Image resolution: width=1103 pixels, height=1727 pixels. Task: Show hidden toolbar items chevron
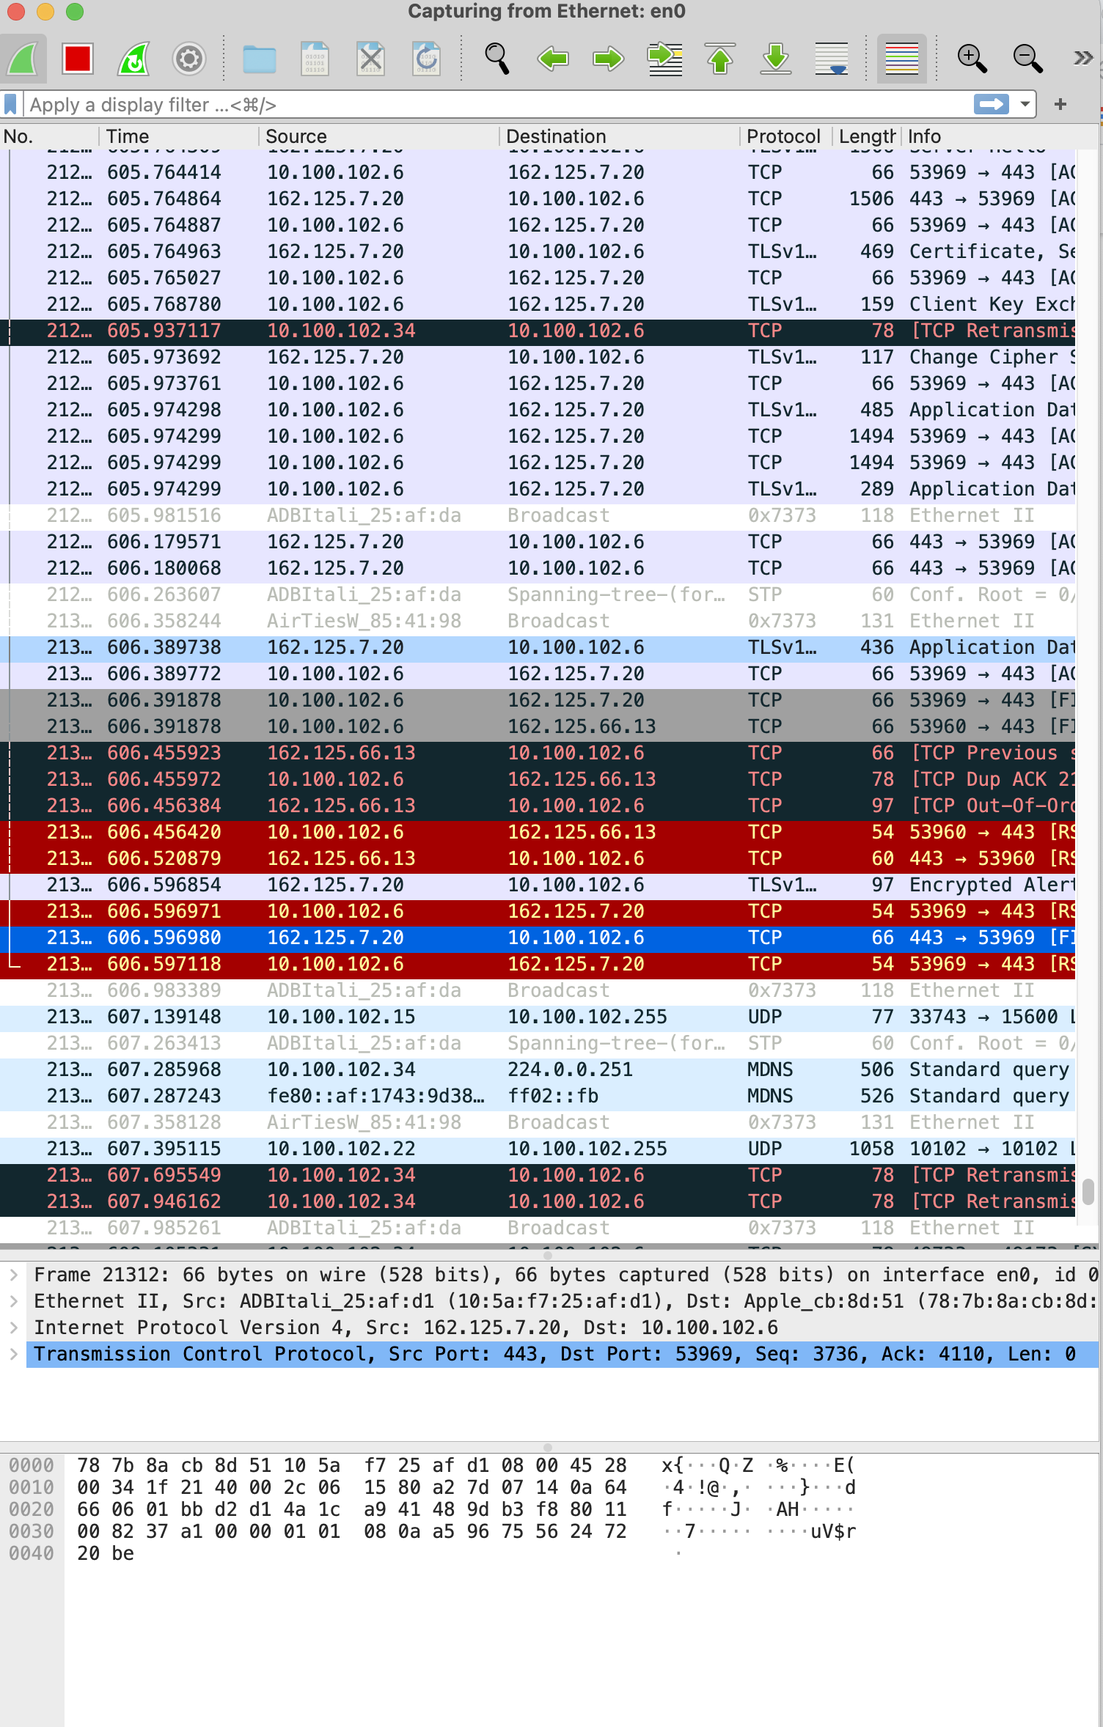[1082, 59]
